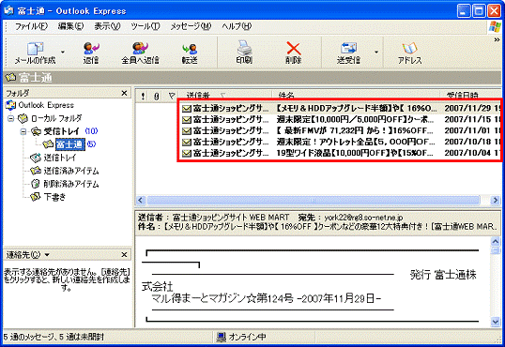Open the メッセージ(M) menu

click(191, 26)
